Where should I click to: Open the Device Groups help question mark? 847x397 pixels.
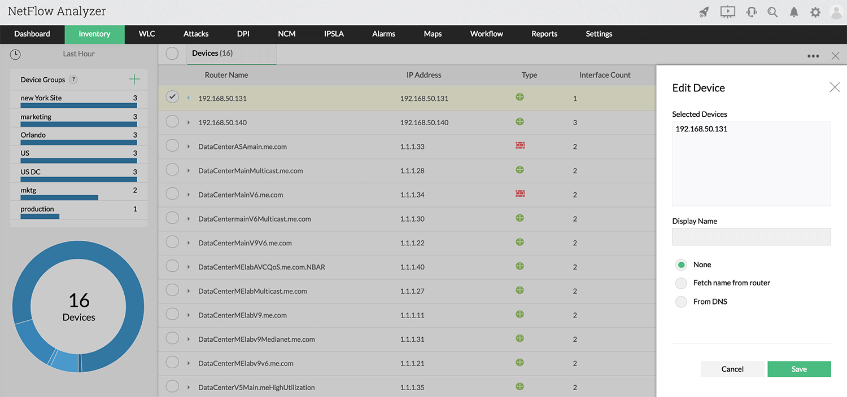[73, 80]
